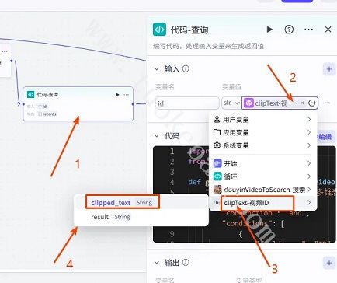The height and width of the screenshot is (283, 337).
Task: Open clipText-视频ID variable submenu
Action: pos(262,203)
